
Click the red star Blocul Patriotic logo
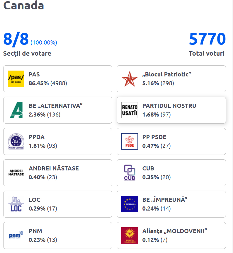tap(130, 79)
